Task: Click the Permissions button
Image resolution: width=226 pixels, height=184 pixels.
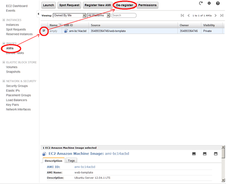Action: pyautogui.click(x=147, y=5)
